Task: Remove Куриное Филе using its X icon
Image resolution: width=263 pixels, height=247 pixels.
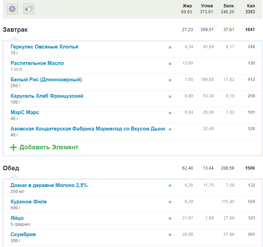Action: [x=170, y=202]
